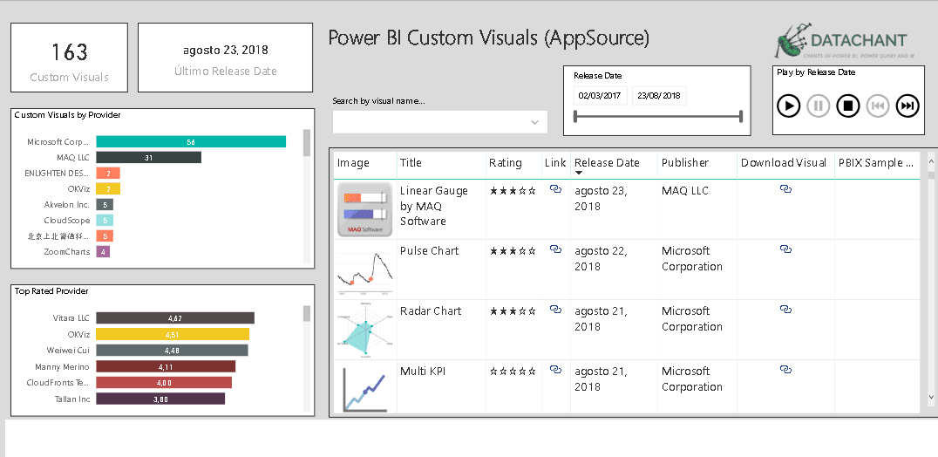Start the Play by Release Date animation
The image size is (938, 457).
pyautogui.click(x=788, y=106)
